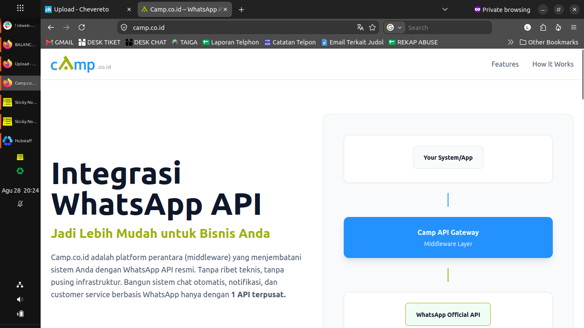Open the muted notifications bell
Image resolution: width=584 pixels, height=328 pixels.
point(20,204)
